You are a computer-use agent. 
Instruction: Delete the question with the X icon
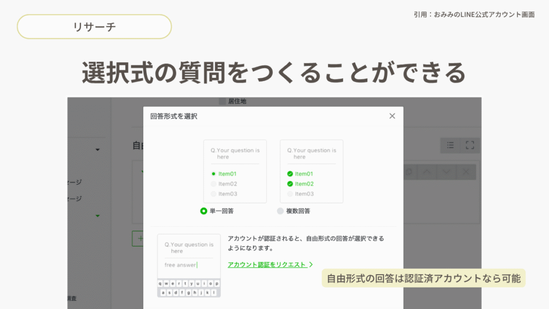465,172
